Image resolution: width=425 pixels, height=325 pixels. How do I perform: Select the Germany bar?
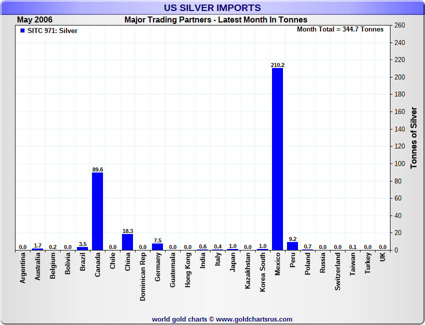[x=157, y=246]
